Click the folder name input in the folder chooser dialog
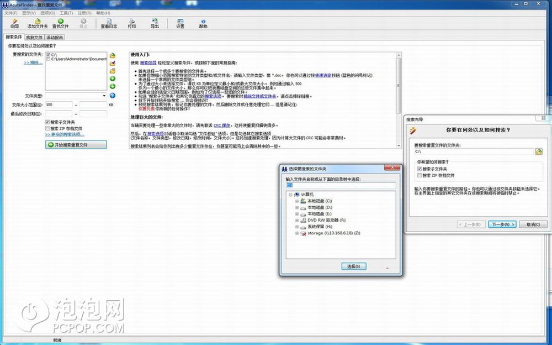Image resolution: width=552 pixels, height=345 pixels. [341, 185]
